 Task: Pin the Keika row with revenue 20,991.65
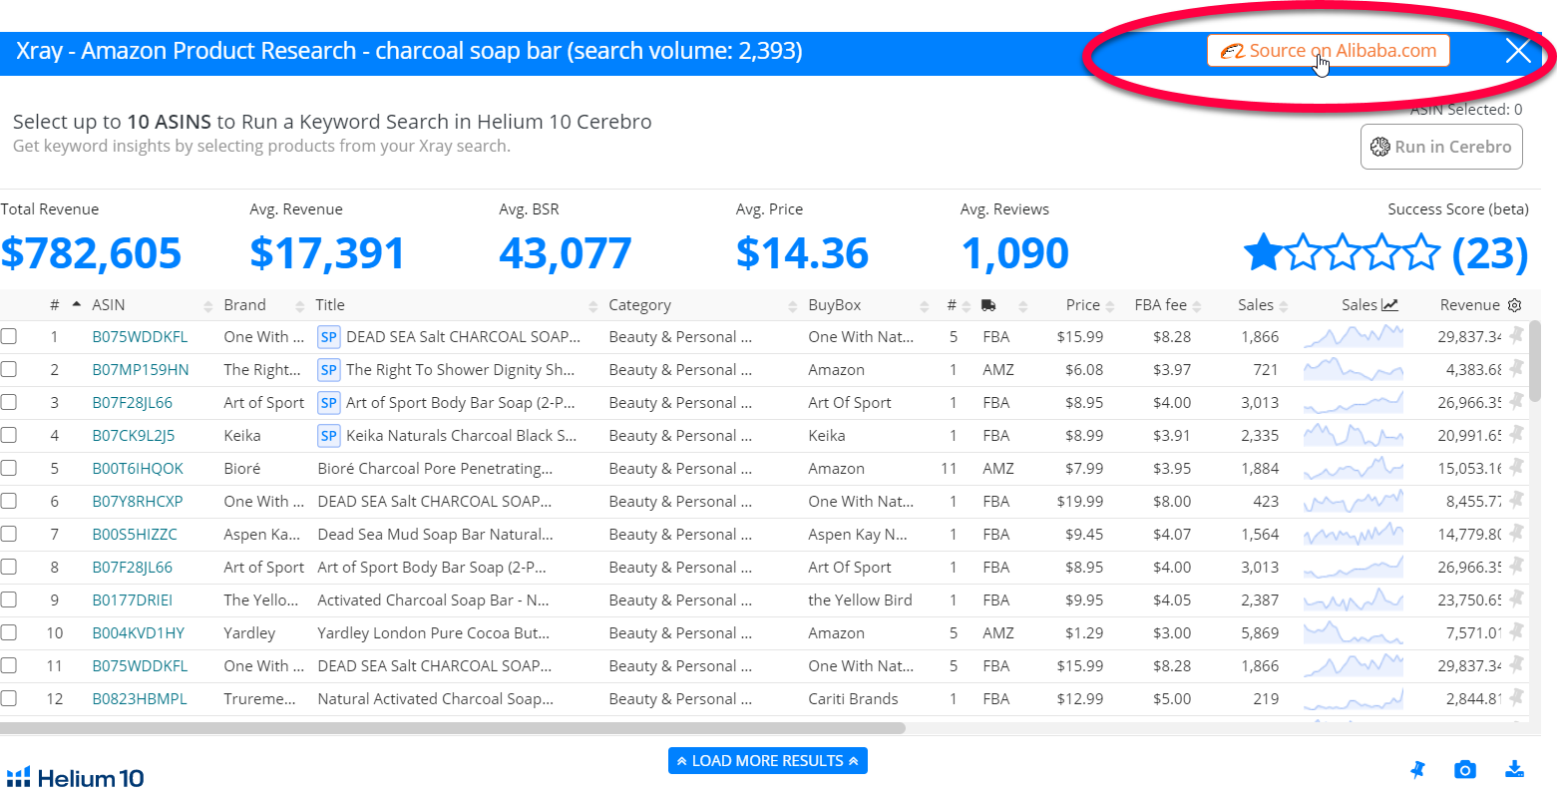1517,435
